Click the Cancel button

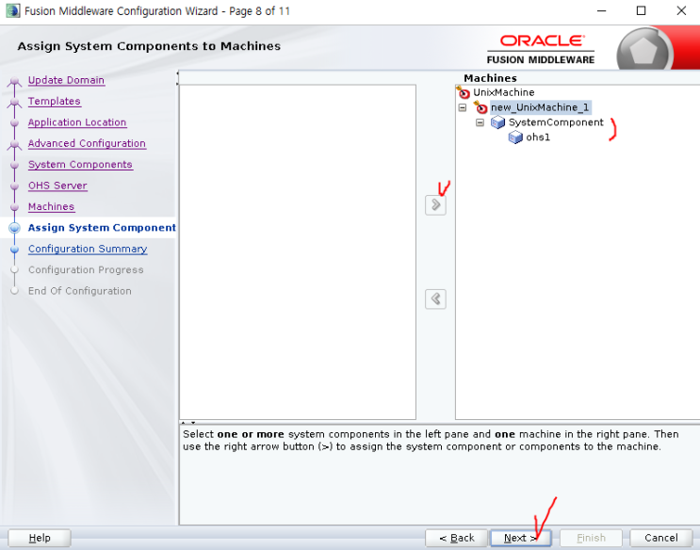[660, 538]
